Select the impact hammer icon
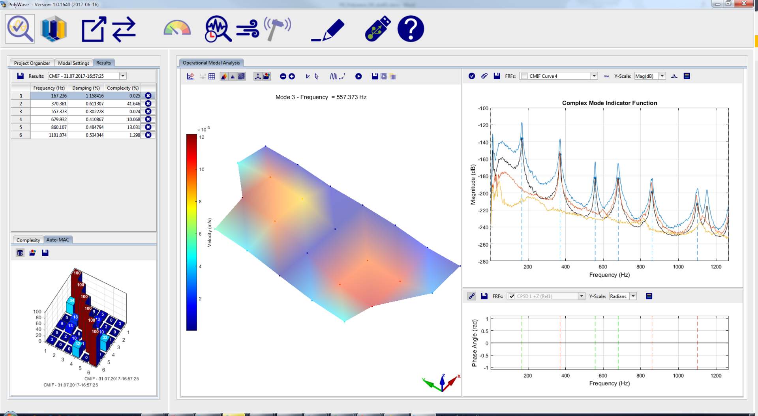Screen dimensions: 758x416 pos(277,29)
